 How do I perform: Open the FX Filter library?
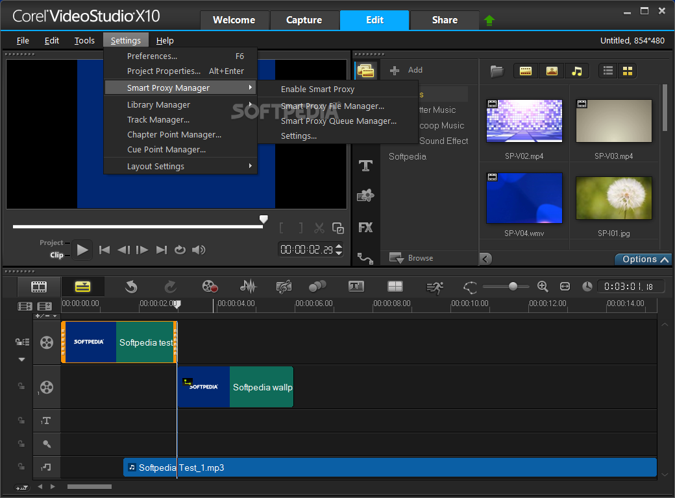tap(365, 227)
